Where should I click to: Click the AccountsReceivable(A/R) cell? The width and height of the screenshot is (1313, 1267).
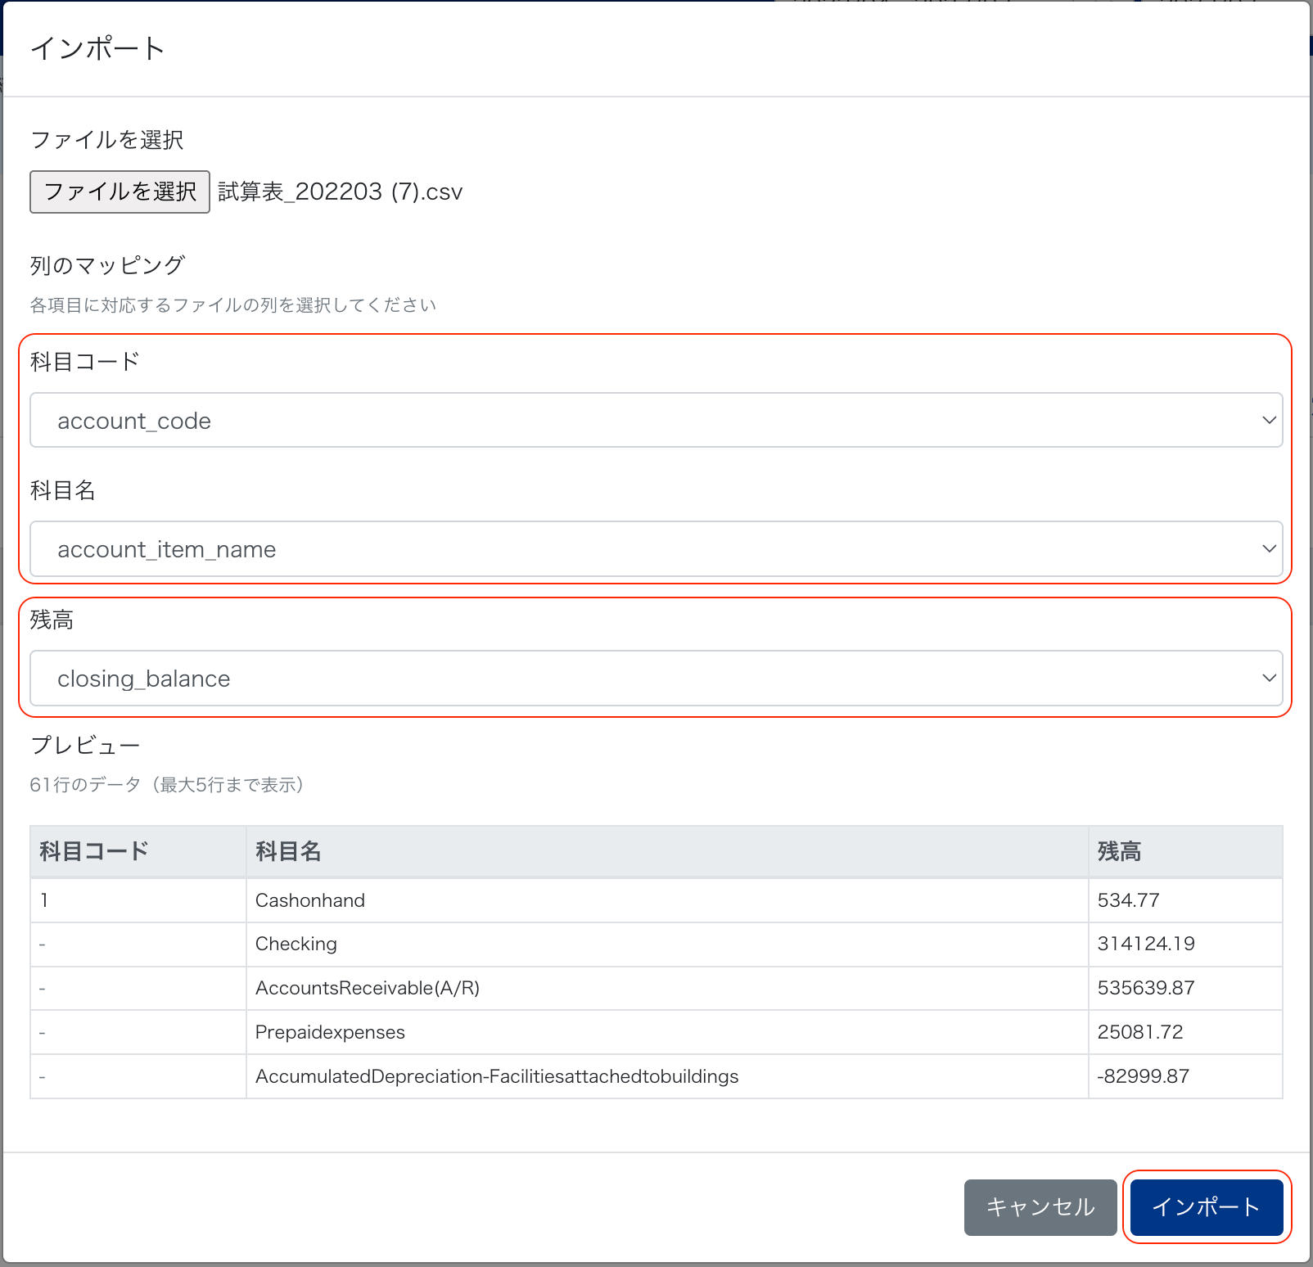click(x=368, y=988)
